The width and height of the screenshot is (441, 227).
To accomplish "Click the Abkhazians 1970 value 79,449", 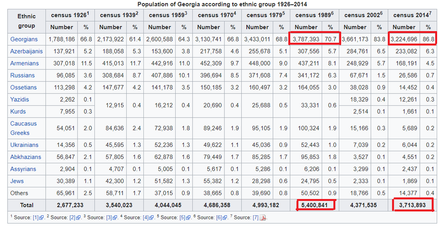I will click(x=213, y=157).
